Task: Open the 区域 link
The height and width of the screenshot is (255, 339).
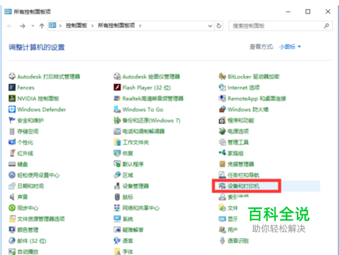Action: click(127, 175)
